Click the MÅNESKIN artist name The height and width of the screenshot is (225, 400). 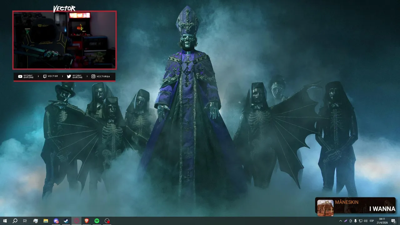tap(347, 202)
